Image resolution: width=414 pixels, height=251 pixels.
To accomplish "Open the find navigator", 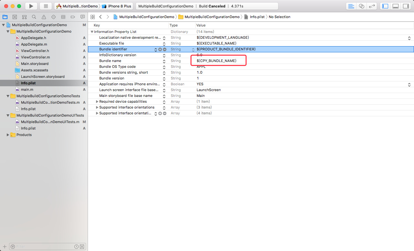I will click(34, 17).
